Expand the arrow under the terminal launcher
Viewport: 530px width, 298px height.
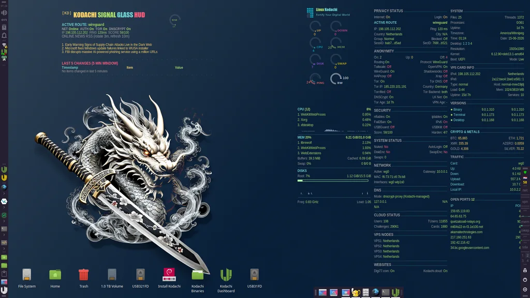[4, 235]
